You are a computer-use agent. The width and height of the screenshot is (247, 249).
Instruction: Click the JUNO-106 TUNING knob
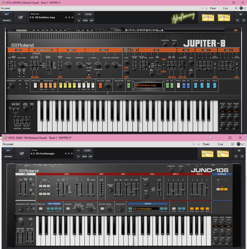click(x=180, y=170)
